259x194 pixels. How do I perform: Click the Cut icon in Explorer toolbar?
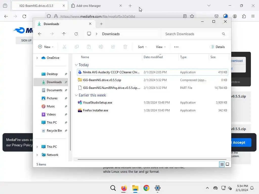[x=64, y=47]
